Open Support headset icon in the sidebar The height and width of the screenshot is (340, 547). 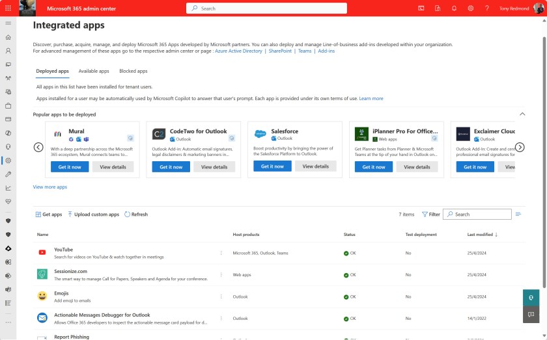(x=8, y=147)
